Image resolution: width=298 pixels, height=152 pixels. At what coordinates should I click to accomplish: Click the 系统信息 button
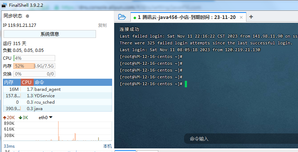point(50,34)
